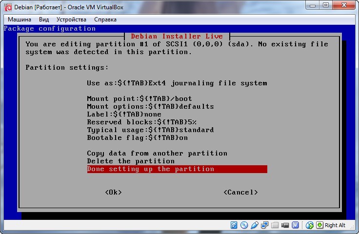359x234 pixels.
Task: Click the video capture camera icon
Action: pos(285,225)
